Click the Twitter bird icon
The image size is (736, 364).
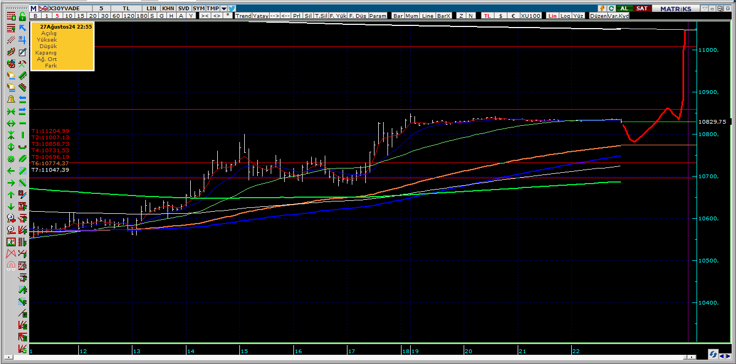[x=232, y=8]
